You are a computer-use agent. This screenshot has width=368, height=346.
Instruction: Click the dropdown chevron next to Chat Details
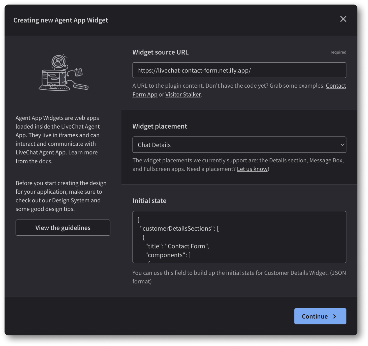pos(342,145)
